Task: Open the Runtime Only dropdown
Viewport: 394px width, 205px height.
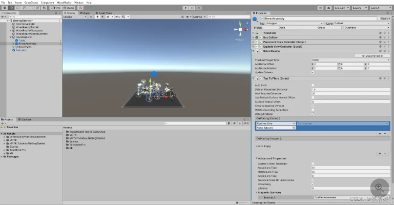Action: click(x=276, y=124)
